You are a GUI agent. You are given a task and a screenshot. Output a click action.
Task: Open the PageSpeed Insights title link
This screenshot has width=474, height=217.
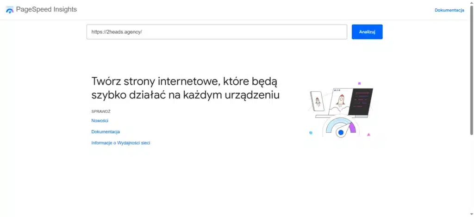pyautogui.click(x=46, y=9)
